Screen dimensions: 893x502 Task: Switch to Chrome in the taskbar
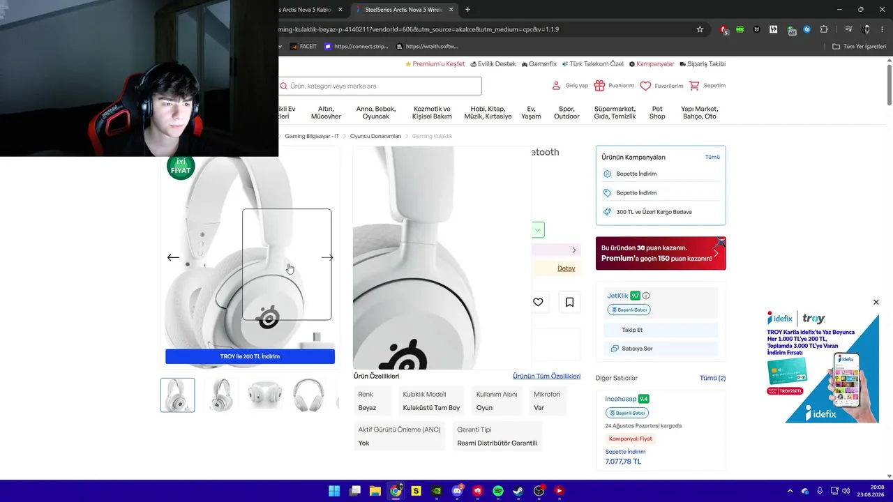pyautogui.click(x=396, y=491)
